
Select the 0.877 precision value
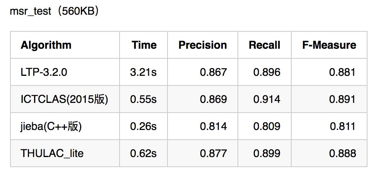tap(214, 154)
